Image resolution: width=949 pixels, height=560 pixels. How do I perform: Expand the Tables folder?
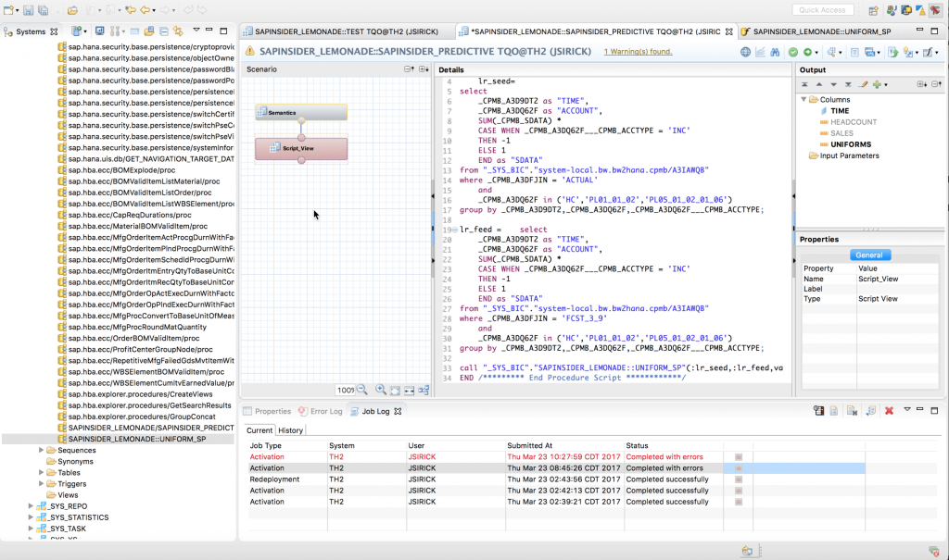(x=41, y=472)
